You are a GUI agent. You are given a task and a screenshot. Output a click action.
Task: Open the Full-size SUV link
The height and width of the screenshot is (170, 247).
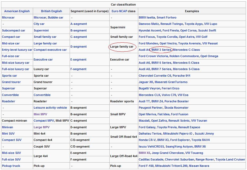[x=11, y=159]
